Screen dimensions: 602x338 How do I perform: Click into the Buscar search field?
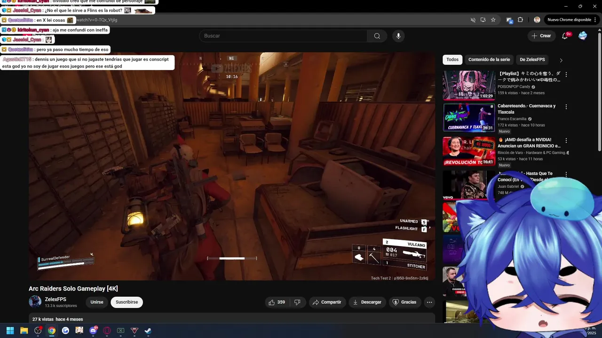click(284, 36)
